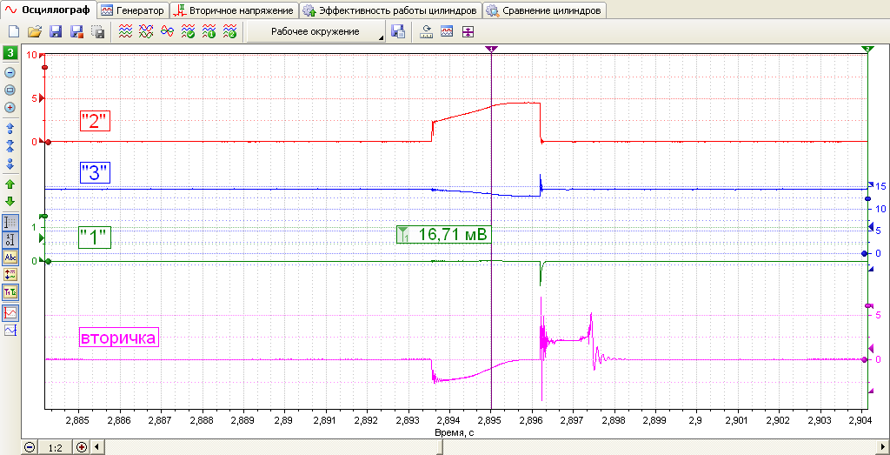The image size is (890, 455).
Task: Click the floppy icon with red square
Action: tap(76, 32)
